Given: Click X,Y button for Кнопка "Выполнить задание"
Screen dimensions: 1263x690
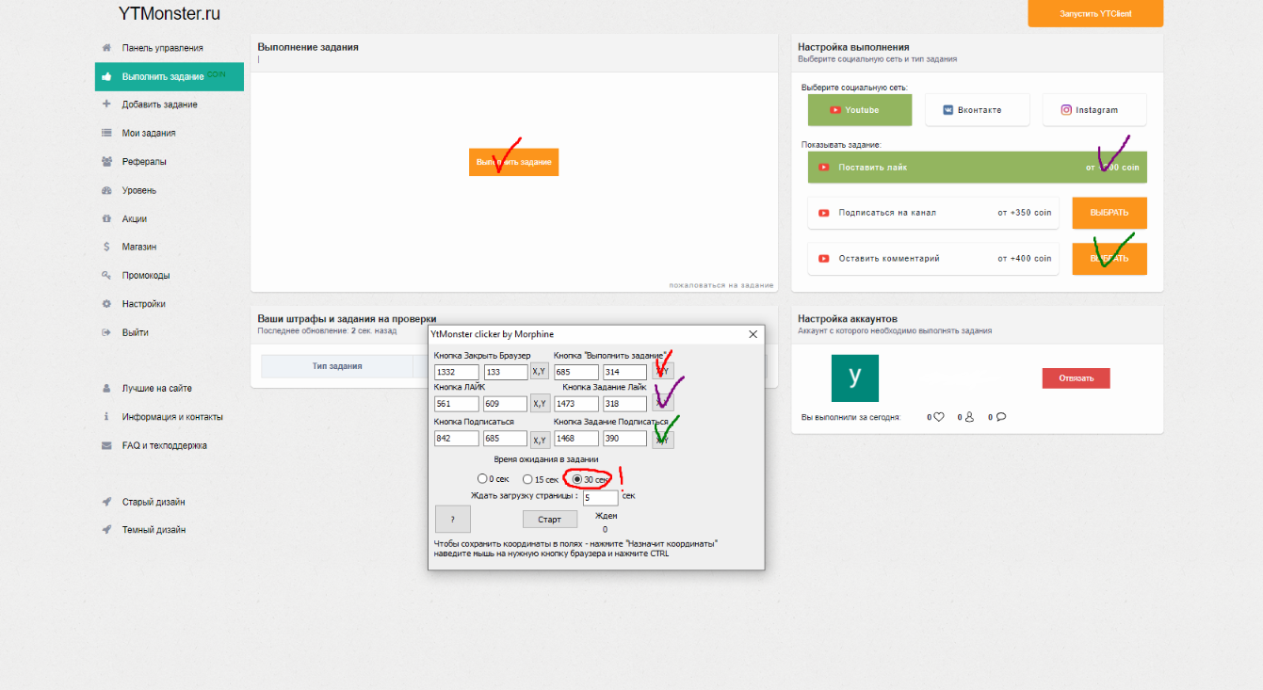Looking at the screenshot, I should click(x=663, y=371).
